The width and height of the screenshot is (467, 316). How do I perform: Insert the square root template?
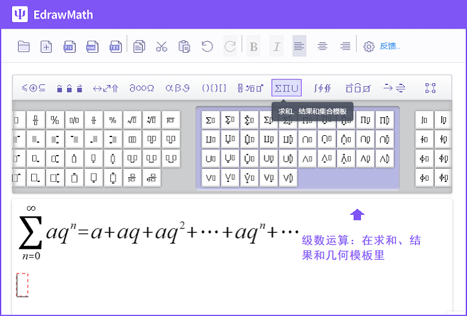point(132,120)
